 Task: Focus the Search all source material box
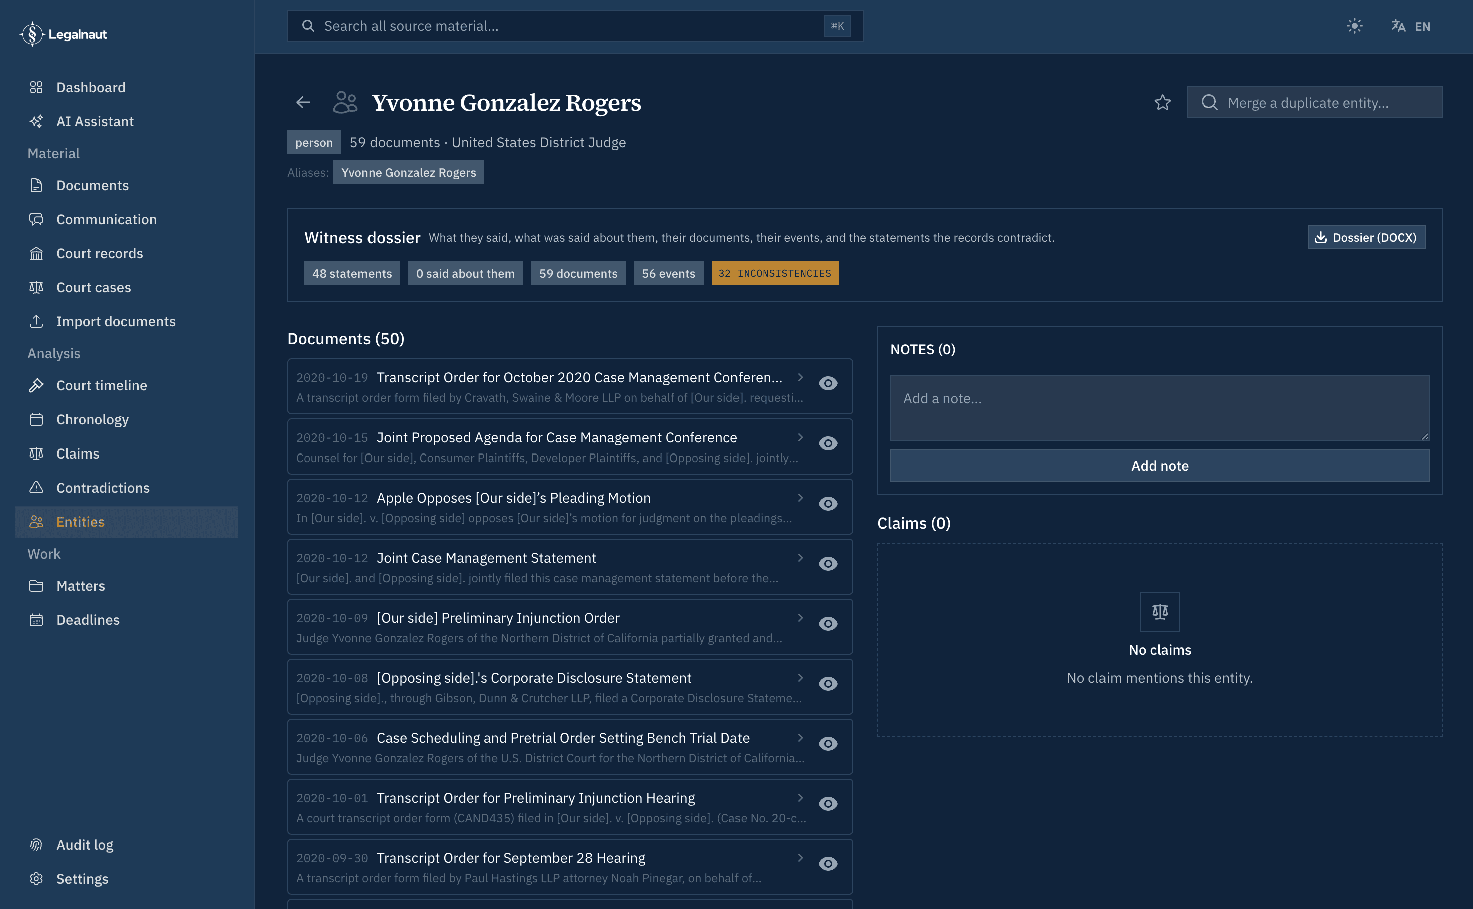[x=575, y=26]
